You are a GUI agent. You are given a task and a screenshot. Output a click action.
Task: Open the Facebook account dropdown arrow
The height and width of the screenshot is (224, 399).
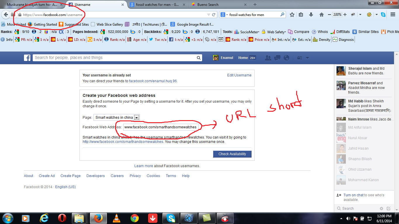[307, 58]
